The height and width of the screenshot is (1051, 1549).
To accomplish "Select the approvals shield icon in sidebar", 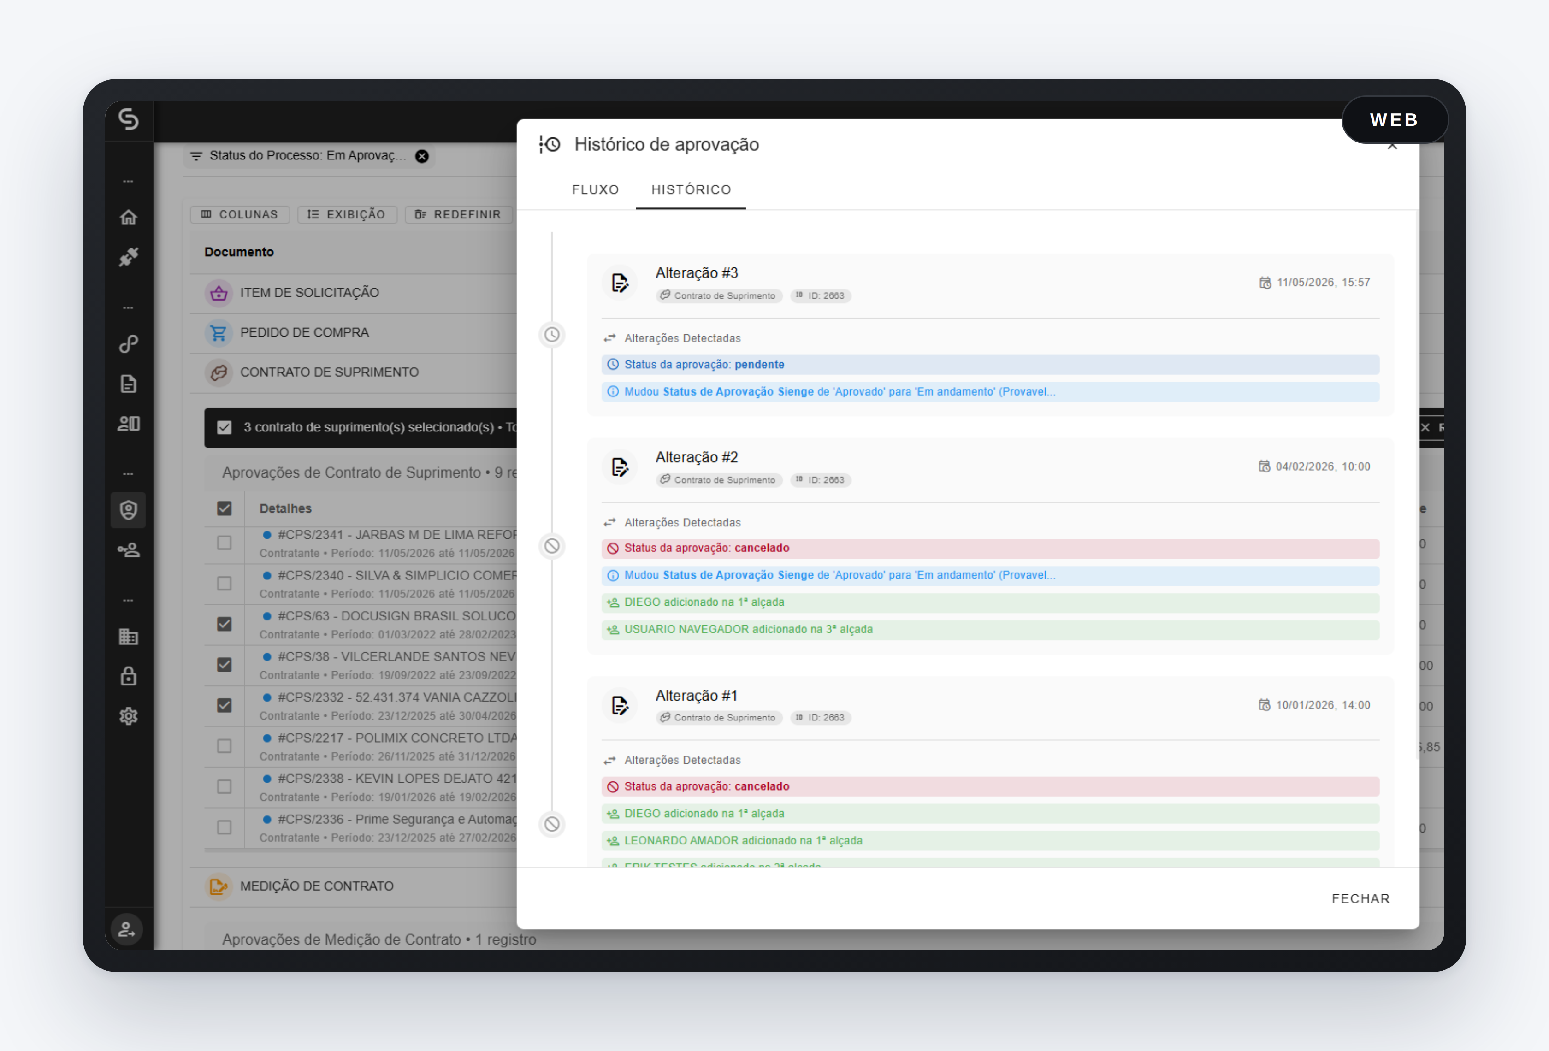I will coord(129,510).
